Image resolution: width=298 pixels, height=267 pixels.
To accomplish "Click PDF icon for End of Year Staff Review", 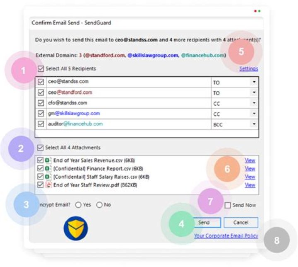I will coord(48,185).
